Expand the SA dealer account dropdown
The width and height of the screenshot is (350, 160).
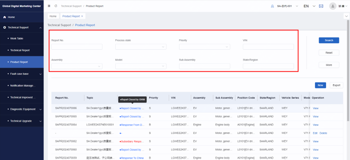297,6
